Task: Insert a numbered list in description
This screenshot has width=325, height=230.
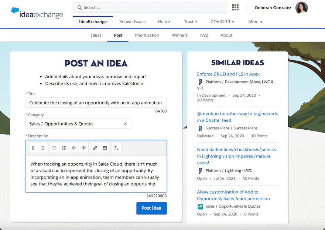Action: coord(64,148)
